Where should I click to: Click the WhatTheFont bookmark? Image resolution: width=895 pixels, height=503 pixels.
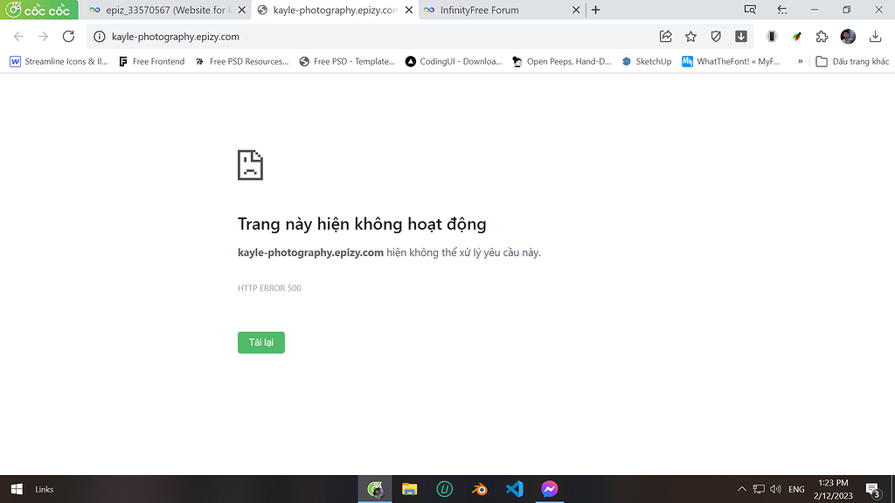coord(732,61)
